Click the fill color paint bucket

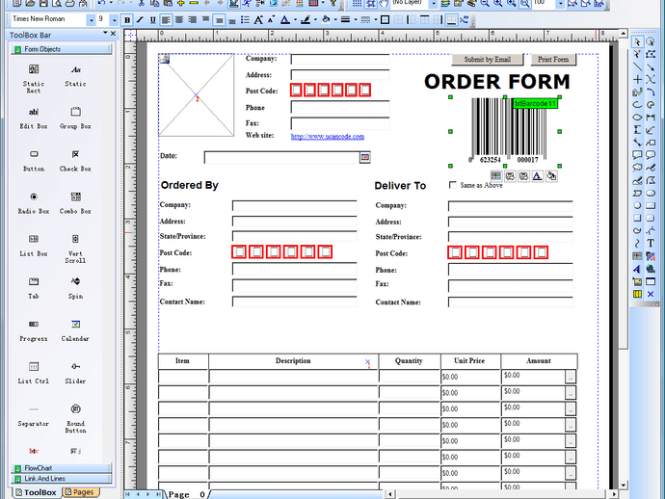click(326, 20)
